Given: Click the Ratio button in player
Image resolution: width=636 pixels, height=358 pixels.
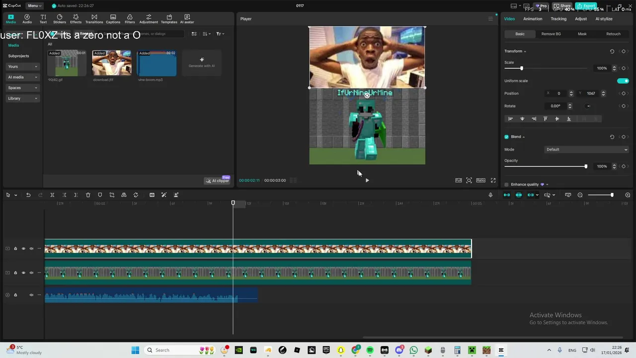Looking at the screenshot, I should (480, 180).
